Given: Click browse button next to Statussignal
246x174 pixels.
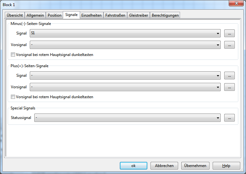Looking at the screenshot, I should [229, 118].
